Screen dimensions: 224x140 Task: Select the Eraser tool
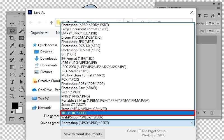coord(21,60)
